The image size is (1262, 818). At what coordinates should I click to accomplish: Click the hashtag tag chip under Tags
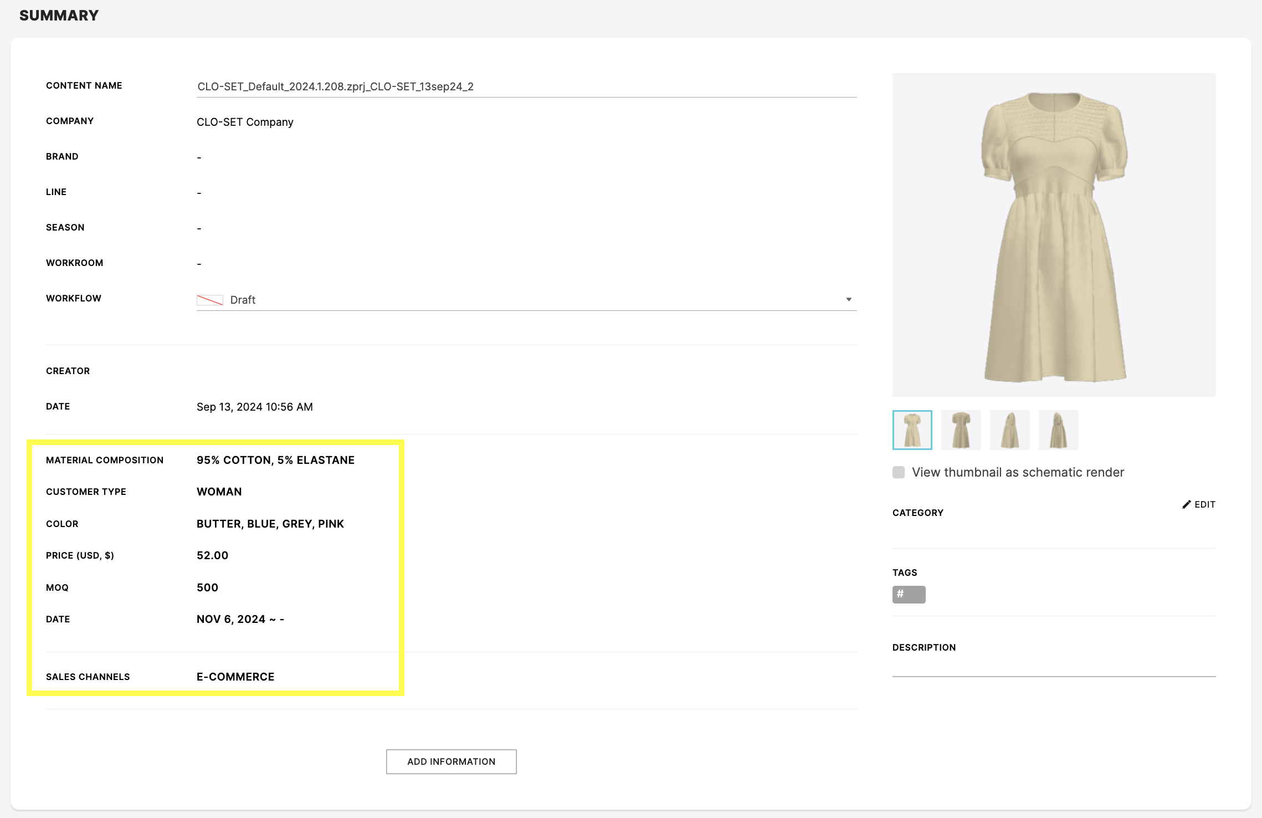909,594
